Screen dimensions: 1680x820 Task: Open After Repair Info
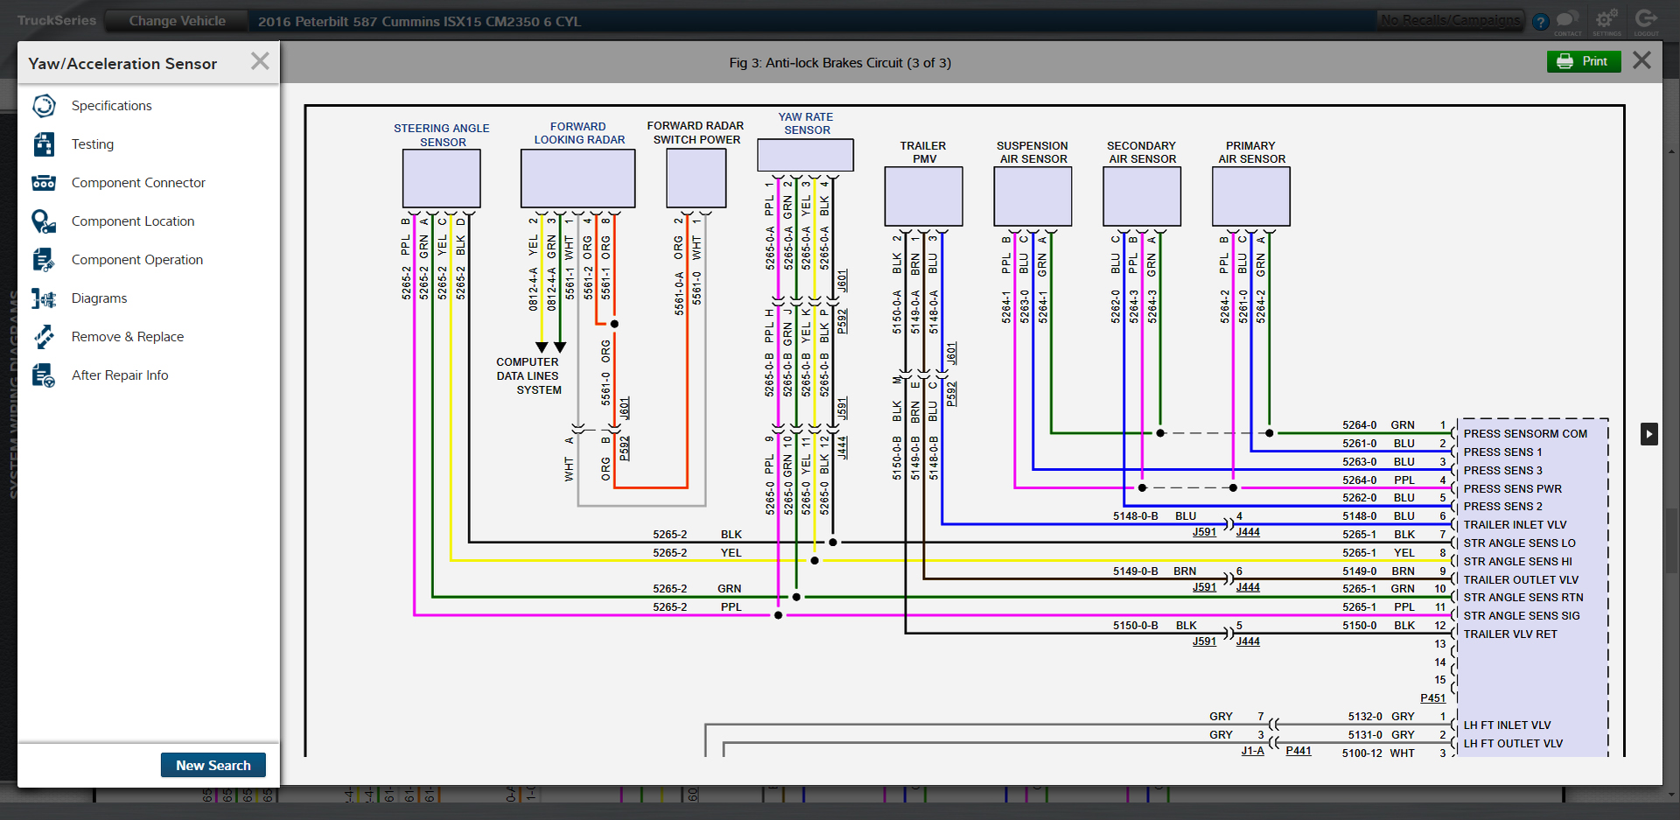[x=120, y=375]
